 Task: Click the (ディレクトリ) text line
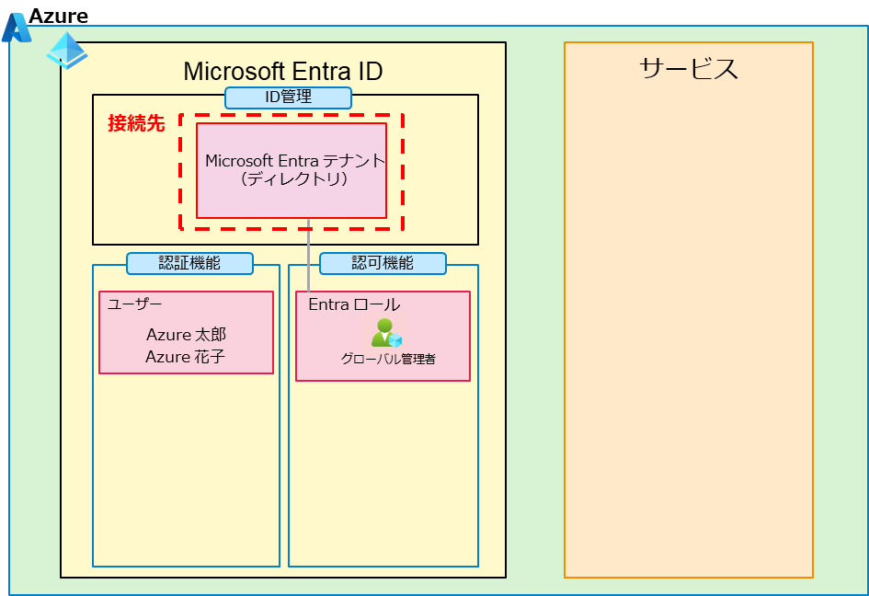point(293,179)
